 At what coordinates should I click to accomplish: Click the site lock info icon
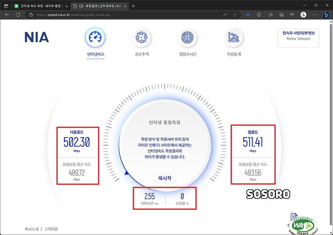tap(31, 15)
